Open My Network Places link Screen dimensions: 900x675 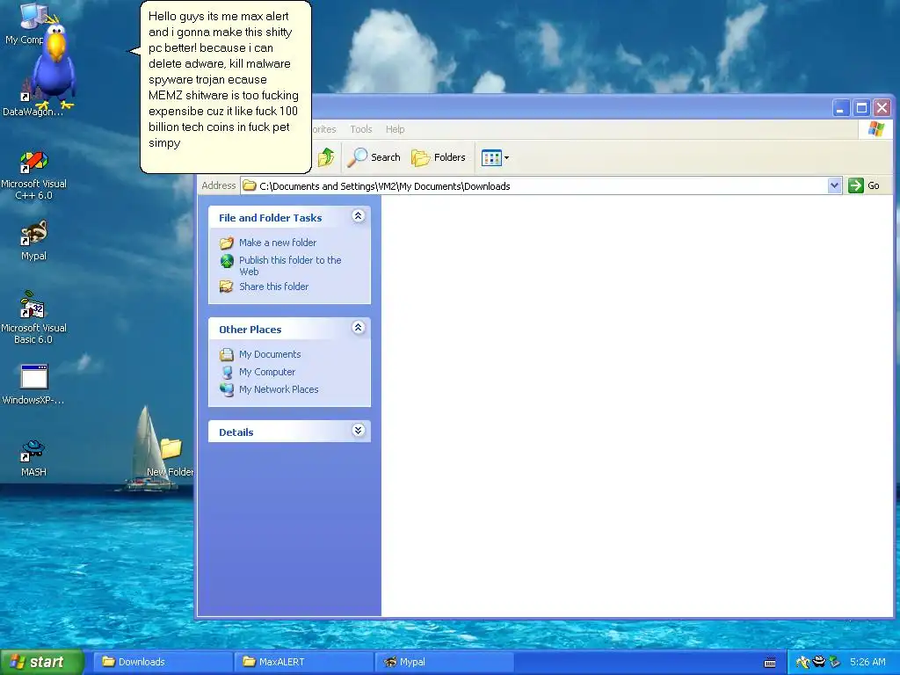(279, 389)
